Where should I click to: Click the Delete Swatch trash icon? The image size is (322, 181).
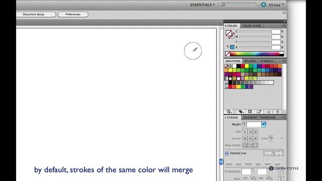(277, 112)
